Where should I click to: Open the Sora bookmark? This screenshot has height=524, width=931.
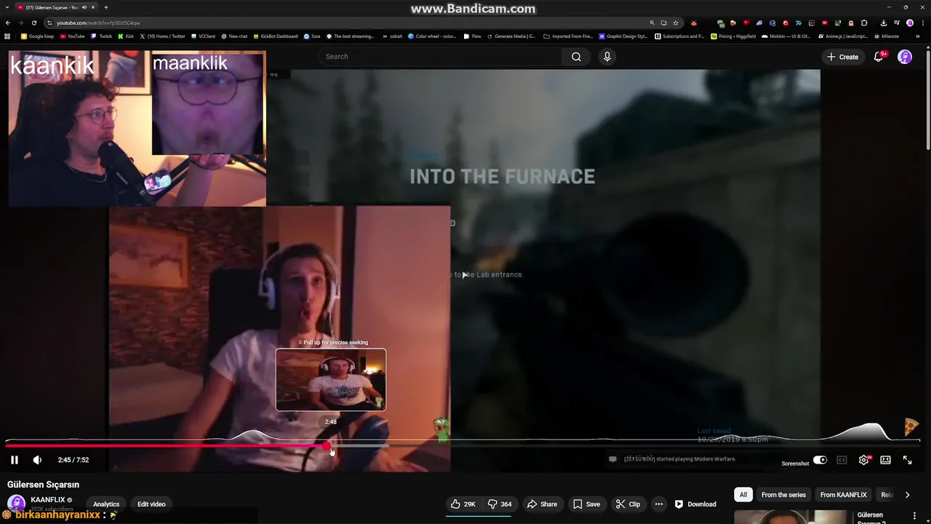click(x=312, y=36)
